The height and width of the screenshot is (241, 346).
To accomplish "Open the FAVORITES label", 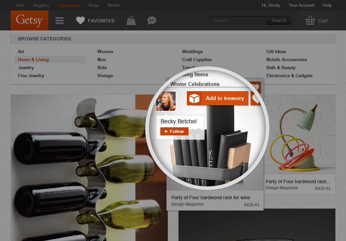I will (101, 21).
